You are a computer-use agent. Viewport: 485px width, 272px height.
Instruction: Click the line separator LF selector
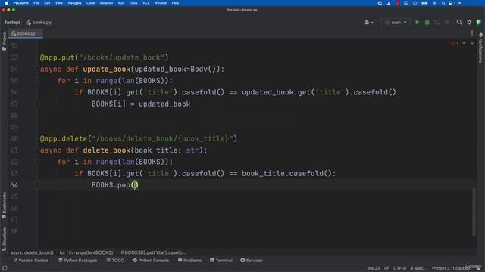pos(386,268)
